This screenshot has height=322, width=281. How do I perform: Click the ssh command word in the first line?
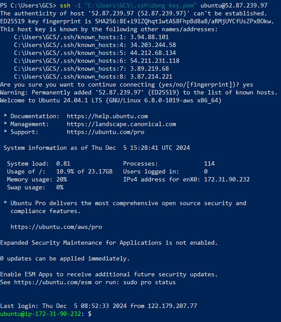(65, 5)
